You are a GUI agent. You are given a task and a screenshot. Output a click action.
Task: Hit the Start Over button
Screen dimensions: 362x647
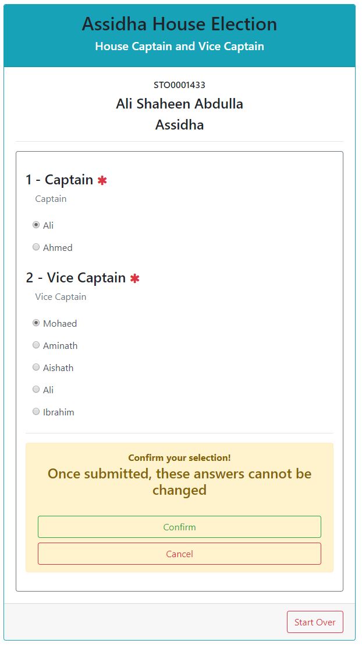[x=315, y=622]
